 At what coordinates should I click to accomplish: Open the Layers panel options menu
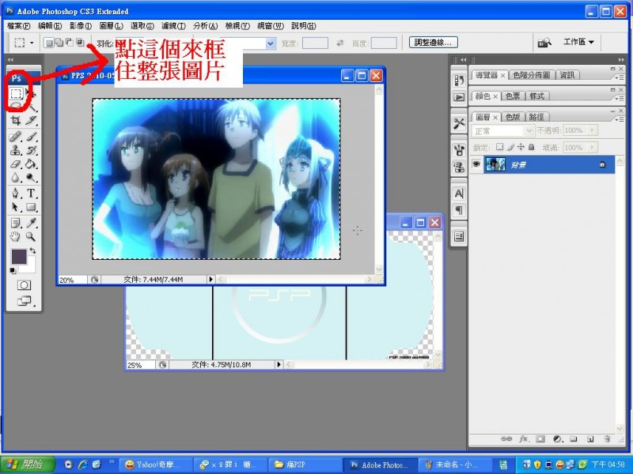620,120
